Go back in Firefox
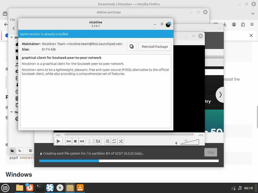 tap(6, 24)
